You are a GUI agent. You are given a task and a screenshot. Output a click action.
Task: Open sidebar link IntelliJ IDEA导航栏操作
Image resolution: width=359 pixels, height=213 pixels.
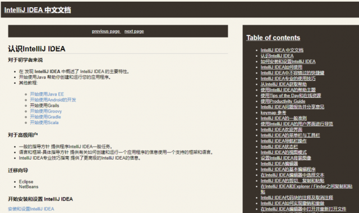(x=284, y=141)
